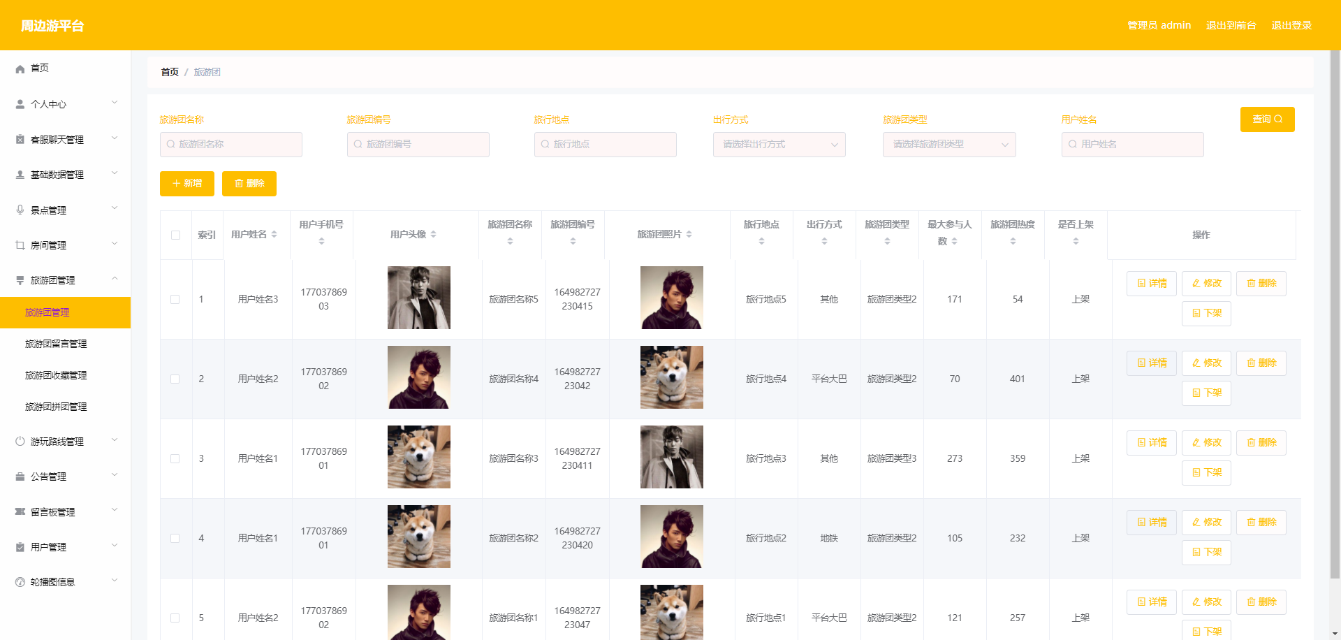Check the row 4 checkbox for 旅游团名称2
Screen dimensions: 1341x640
coord(175,539)
